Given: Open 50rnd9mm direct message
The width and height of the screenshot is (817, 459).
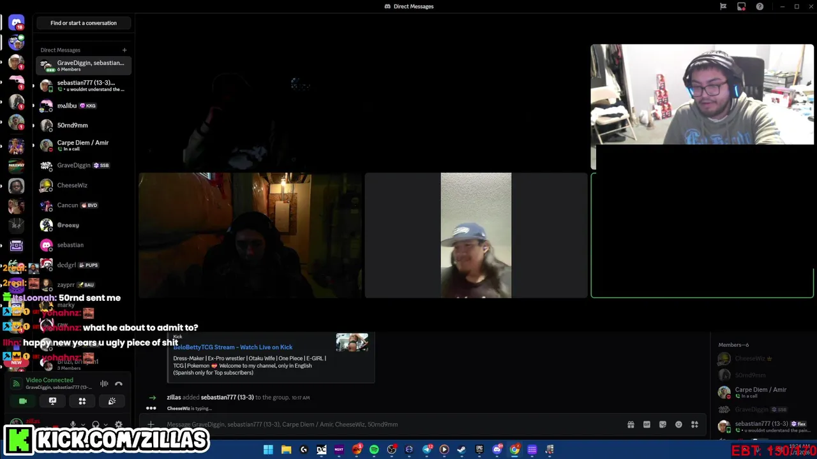Looking at the screenshot, I should tap(84, 126).
